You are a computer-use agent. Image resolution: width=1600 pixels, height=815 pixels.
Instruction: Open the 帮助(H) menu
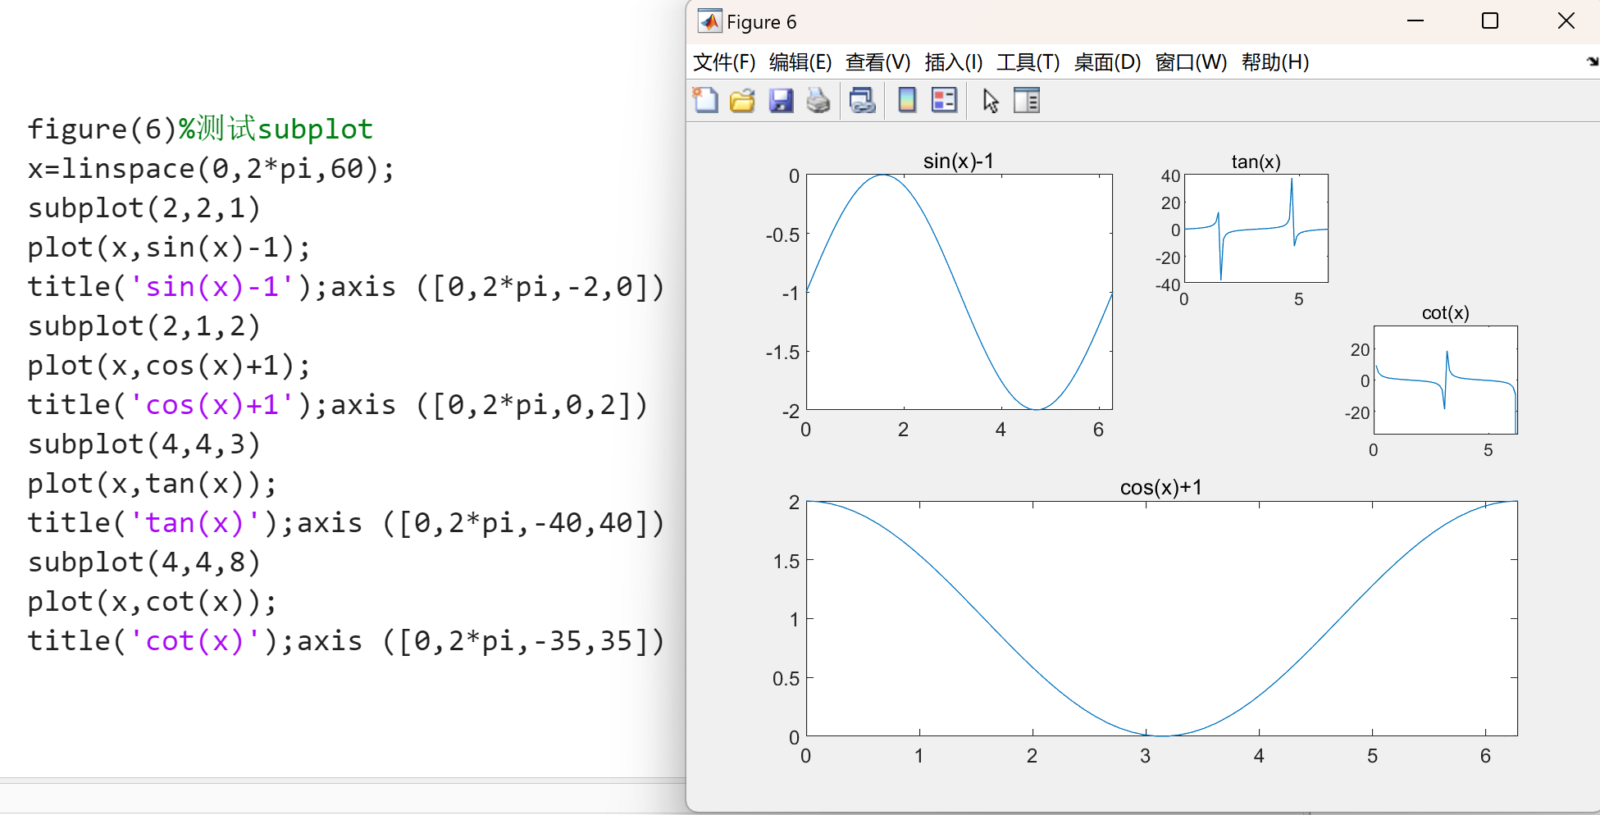[x=1275, y=62]
